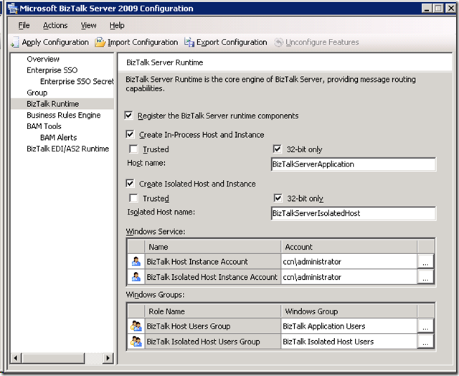
Task: Open the Help menu
Action: click(x=117, y=26)
